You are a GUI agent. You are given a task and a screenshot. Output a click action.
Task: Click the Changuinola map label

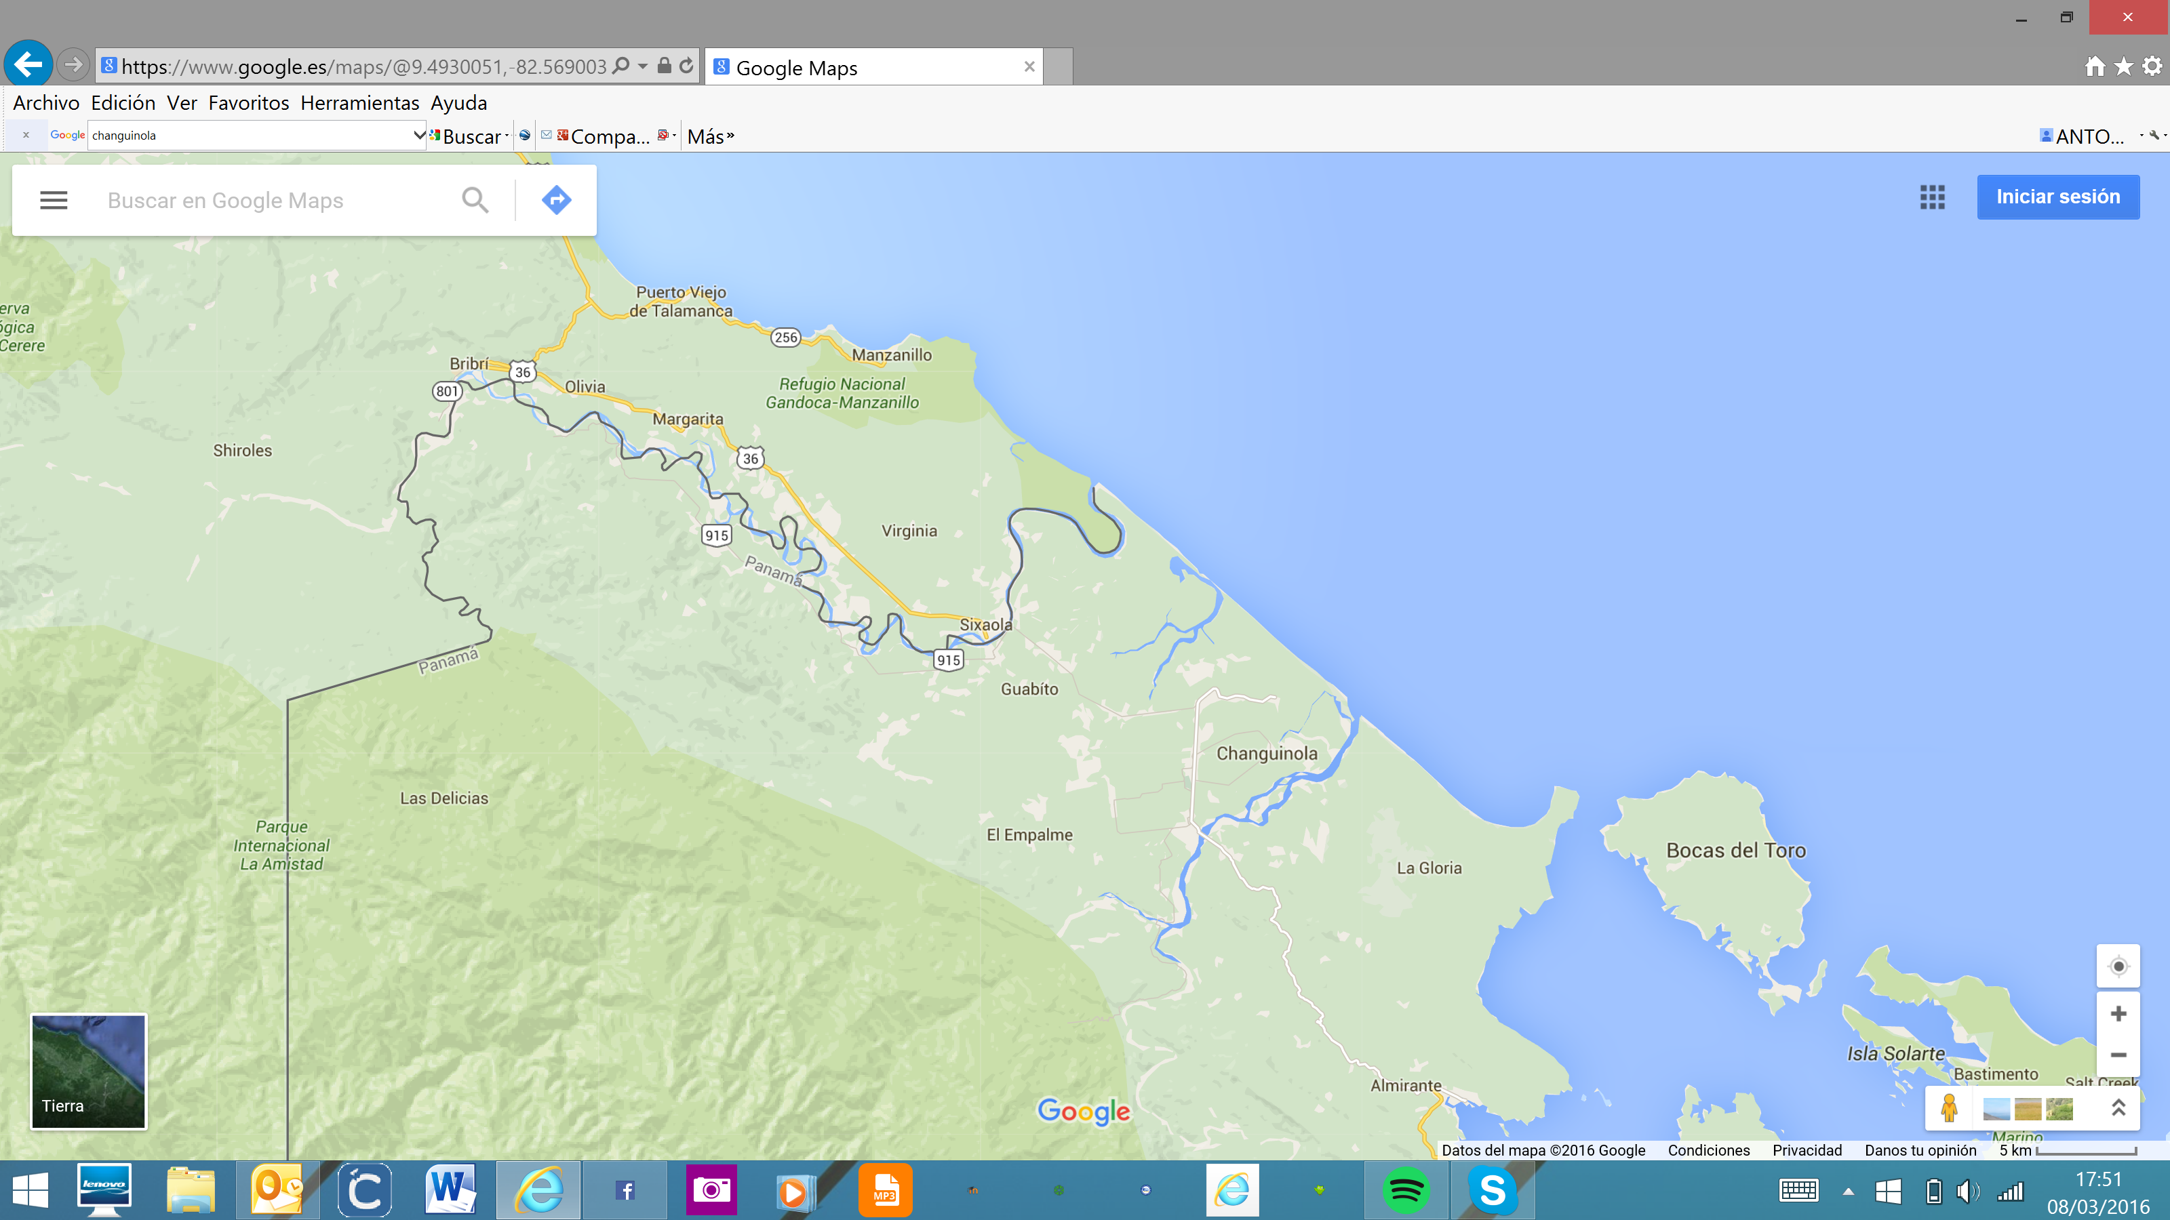pyautogui.click(x=1266, y=754)
